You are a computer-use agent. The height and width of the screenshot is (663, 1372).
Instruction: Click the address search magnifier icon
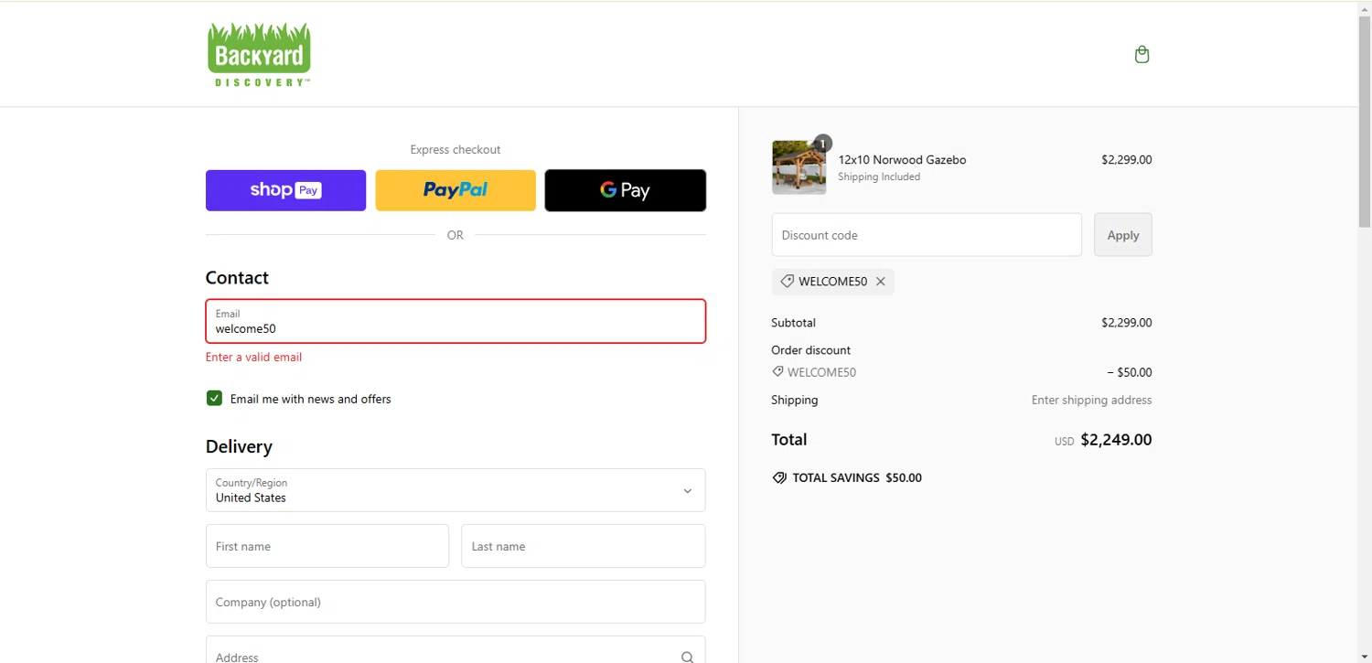click(687, 657)
